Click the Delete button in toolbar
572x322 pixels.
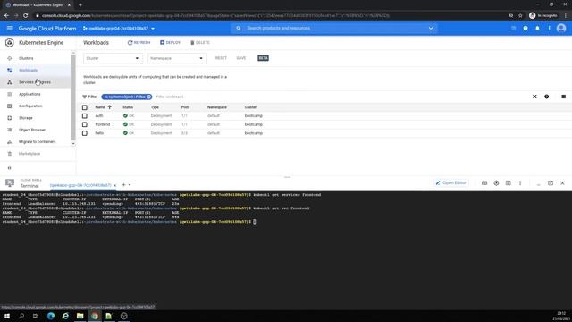point(200,43)
